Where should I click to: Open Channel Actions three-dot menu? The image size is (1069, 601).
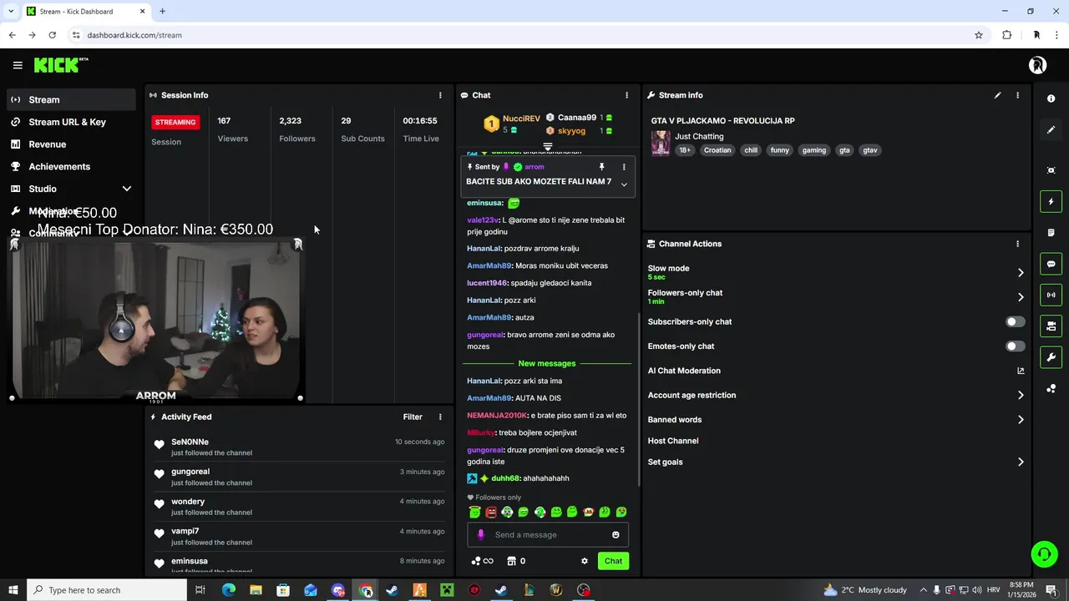pos(1017,244)
